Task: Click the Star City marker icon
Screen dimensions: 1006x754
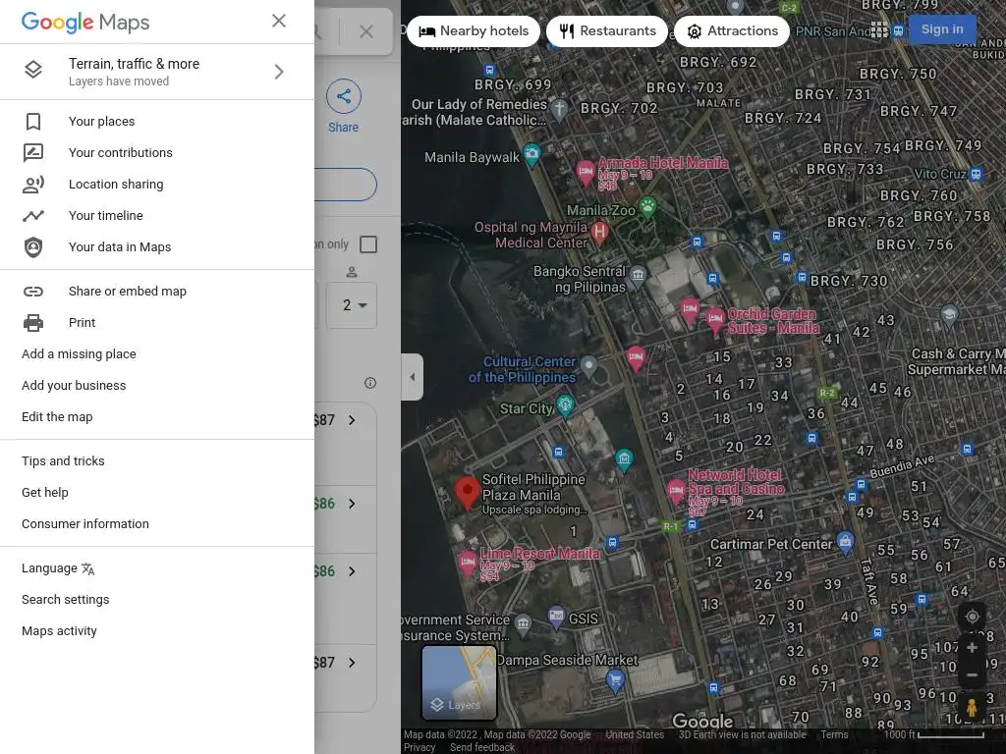Action: [565, 404]
